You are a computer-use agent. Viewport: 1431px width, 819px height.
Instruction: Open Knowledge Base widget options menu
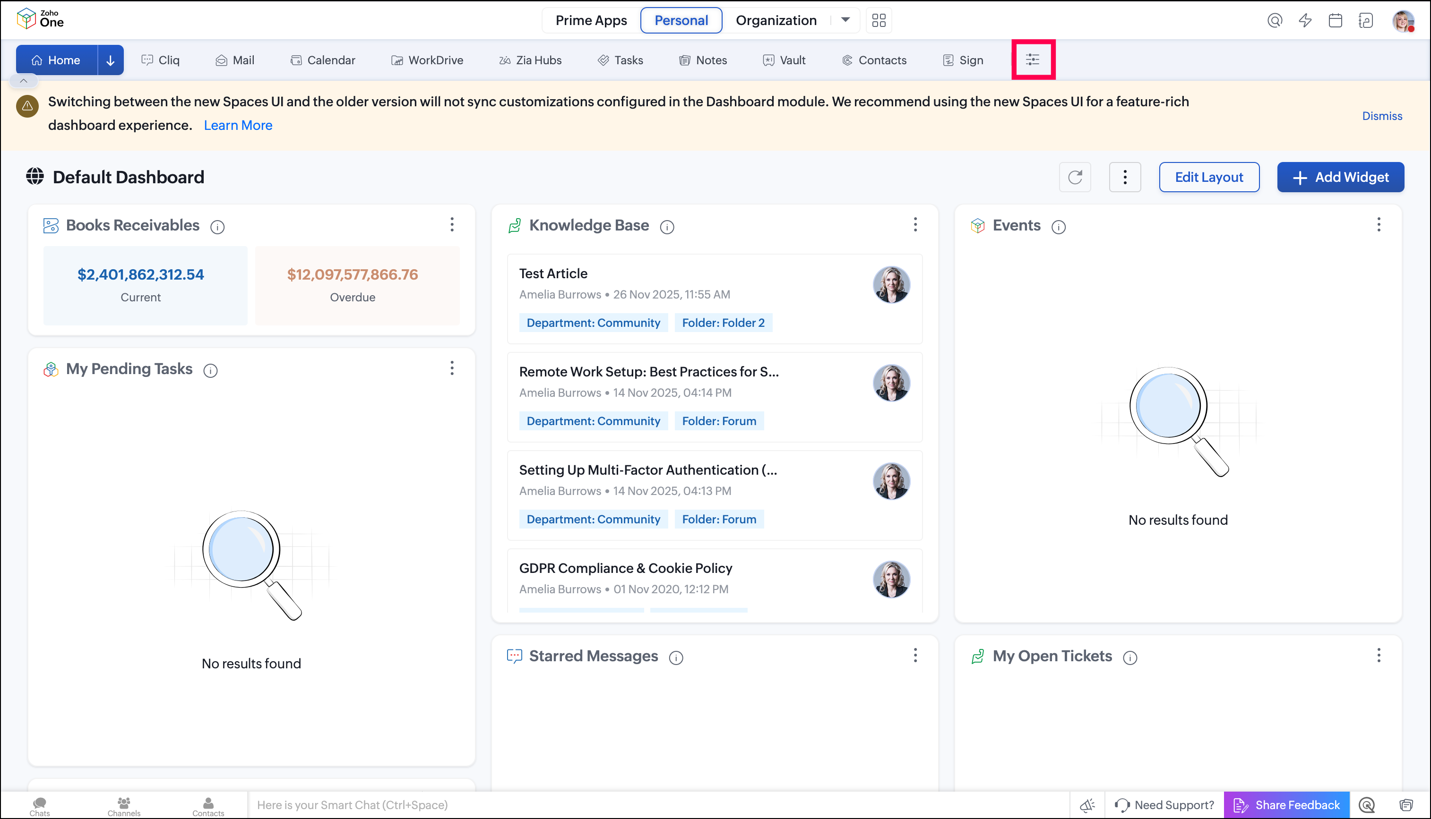point(915,224)
